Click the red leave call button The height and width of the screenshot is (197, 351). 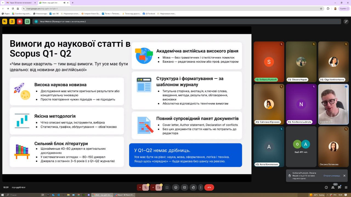click(209, 187)
